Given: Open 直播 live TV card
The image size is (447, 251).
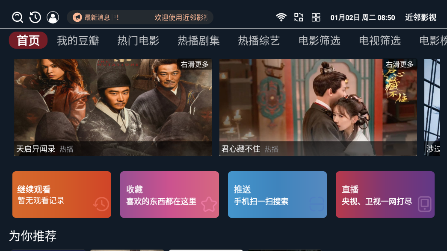Looking at the screenshot, I should [385, 194].
